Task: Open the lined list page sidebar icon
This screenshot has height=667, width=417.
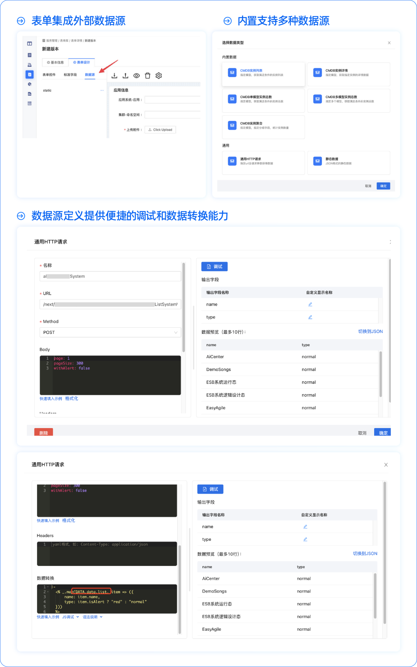Action: (x=29, y=55)
